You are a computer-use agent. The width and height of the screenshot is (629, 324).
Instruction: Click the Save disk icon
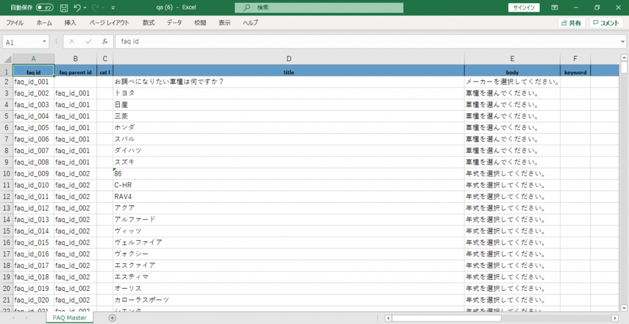pos(64,7)
